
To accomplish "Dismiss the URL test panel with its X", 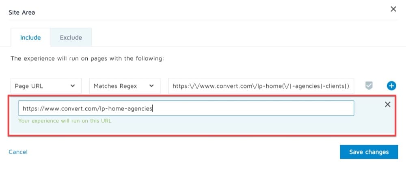I will [388, 104].
